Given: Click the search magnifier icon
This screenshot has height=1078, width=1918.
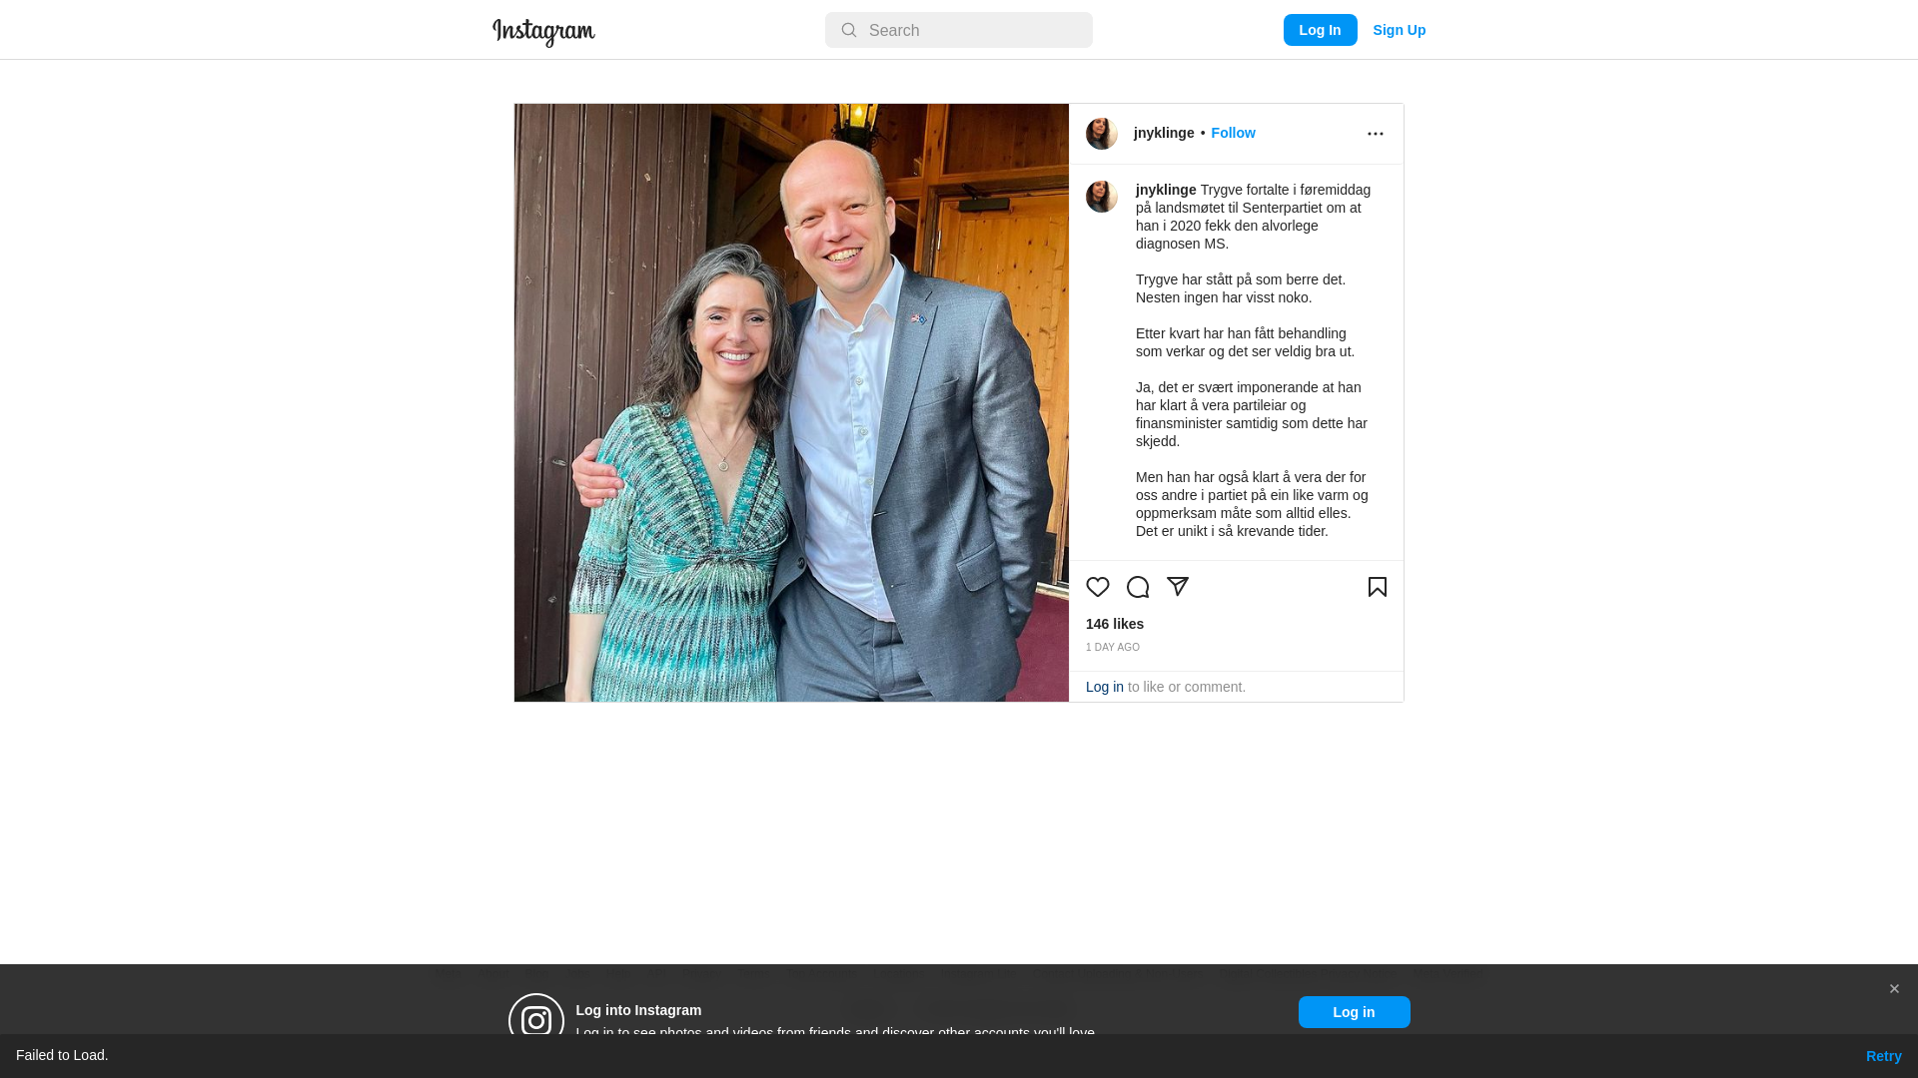Looking at the screenshot, I should (x=849, y=30).
